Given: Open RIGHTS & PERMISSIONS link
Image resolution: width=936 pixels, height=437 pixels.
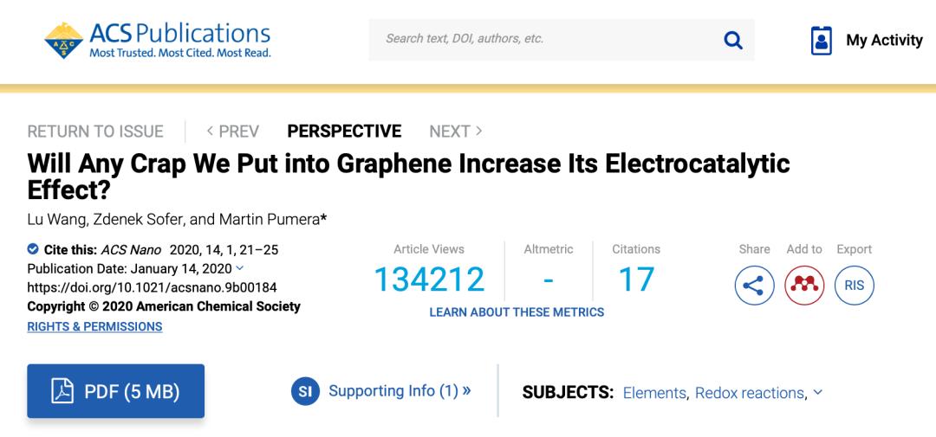Looking at the screenshot, I should (x=94, y=326).
